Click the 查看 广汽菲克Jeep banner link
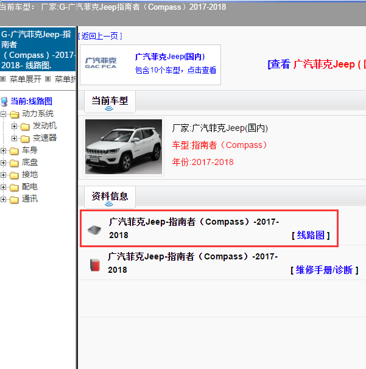 coord(317,65)
